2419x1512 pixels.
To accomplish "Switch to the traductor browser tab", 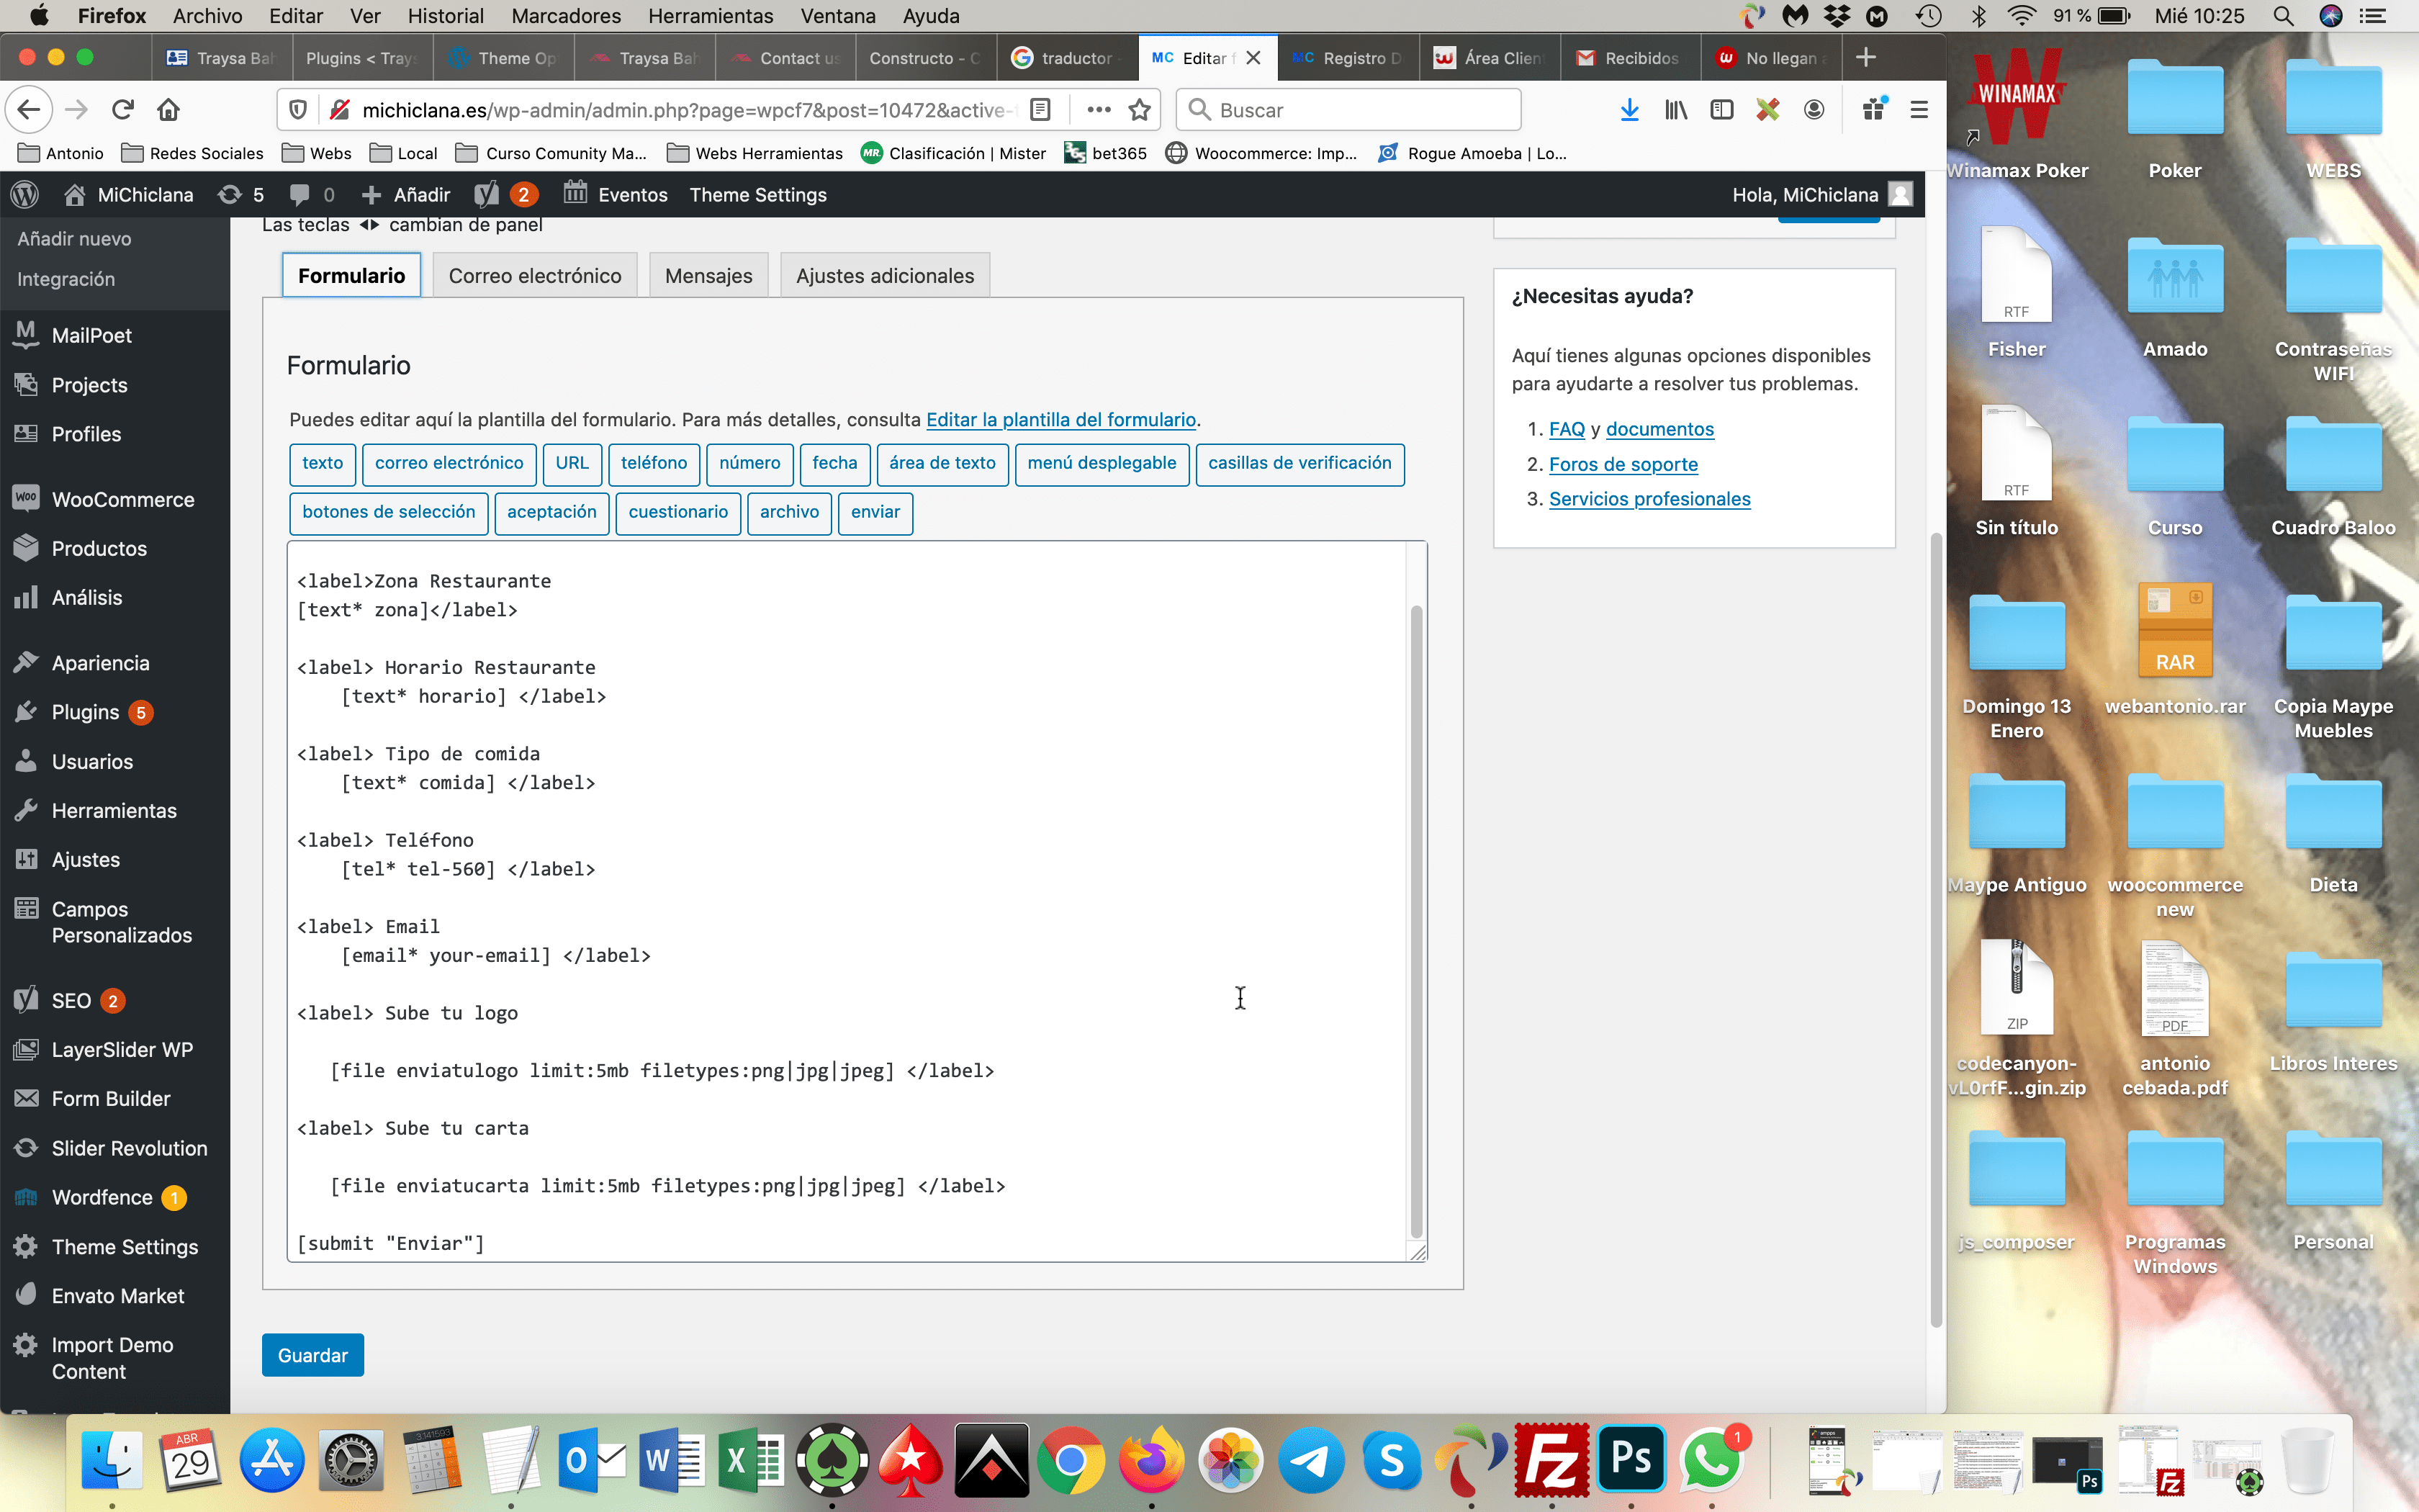I will (1068, 58).
